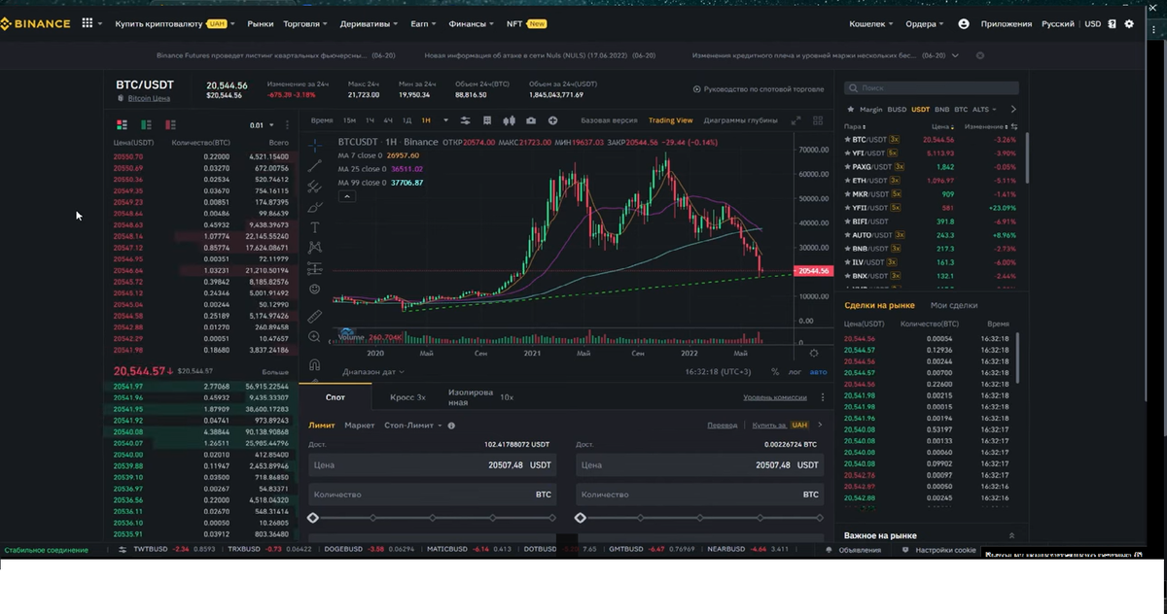Open the spot trading guide link
The image size is (1167, 614).
coord(758,89)
